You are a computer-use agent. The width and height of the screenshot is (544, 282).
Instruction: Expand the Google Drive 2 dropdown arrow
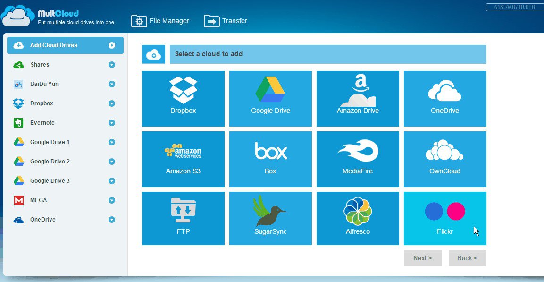111,162
